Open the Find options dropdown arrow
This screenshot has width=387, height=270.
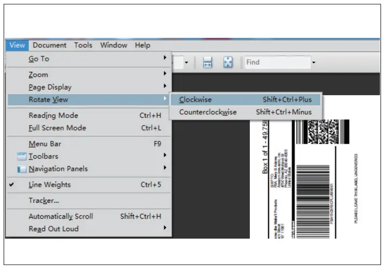pos(314,62)
